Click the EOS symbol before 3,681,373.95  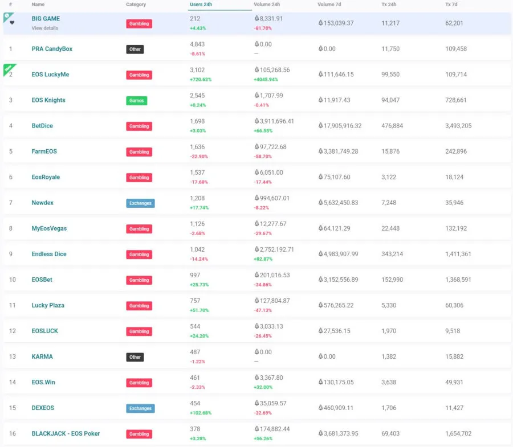[320, 433]
